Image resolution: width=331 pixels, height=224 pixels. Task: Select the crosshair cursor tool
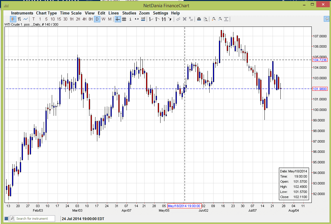117,19
